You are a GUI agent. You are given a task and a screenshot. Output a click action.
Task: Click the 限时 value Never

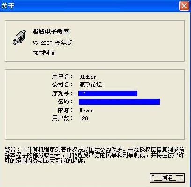click(x=86, y=110)
